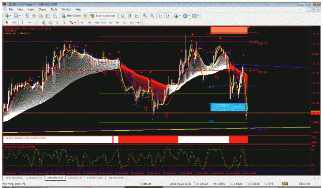Click connection status bars in status bar

pyautogui.click(x=285, y=184)
